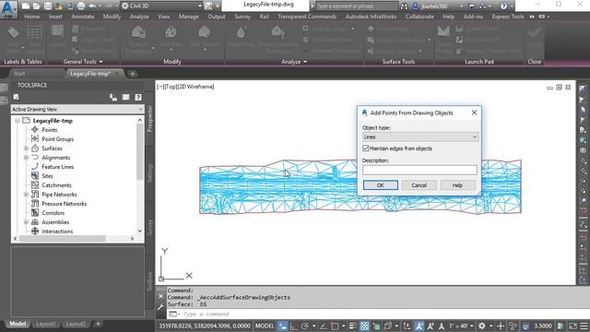Click the Toolspace item preview icon
Viewport: 590px width, 332px height.
(113, 97)
